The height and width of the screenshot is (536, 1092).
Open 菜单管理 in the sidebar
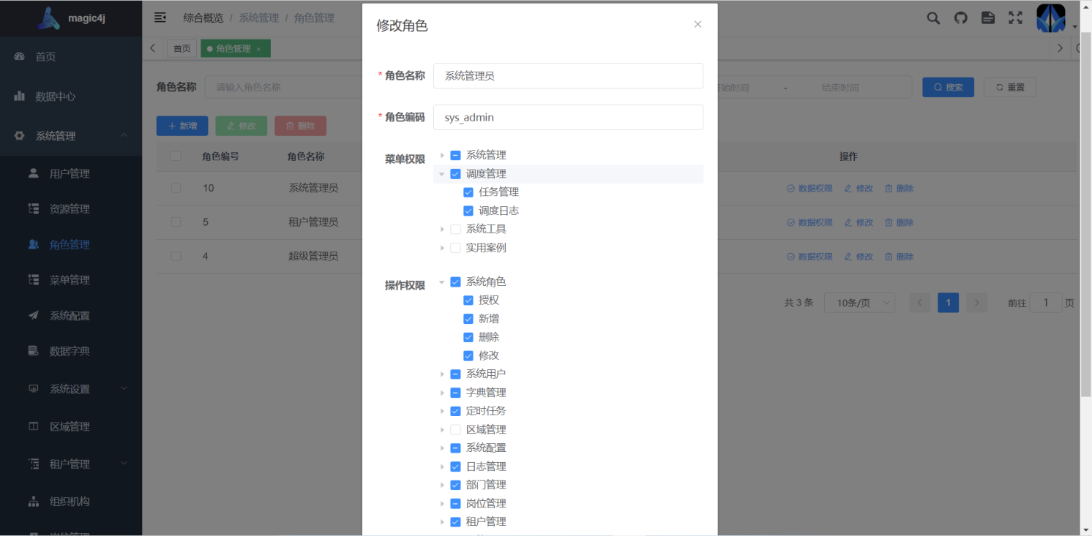70,279
